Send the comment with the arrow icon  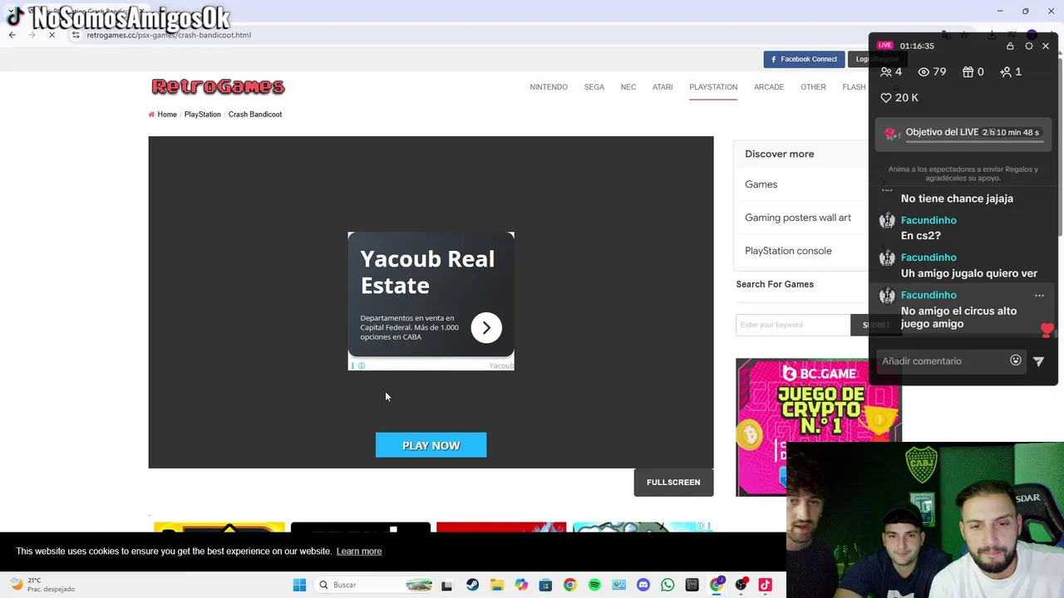(1039, 361)
